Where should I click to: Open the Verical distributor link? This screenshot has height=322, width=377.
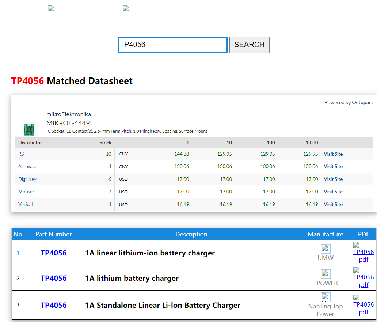tap(26, 204)
